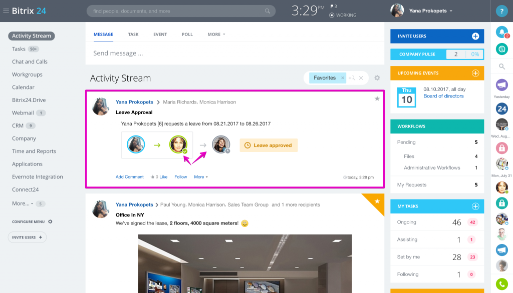Open the green lock private chat
Screen dimensions: 513x293
pyautogui.click(x=501, y=203)
